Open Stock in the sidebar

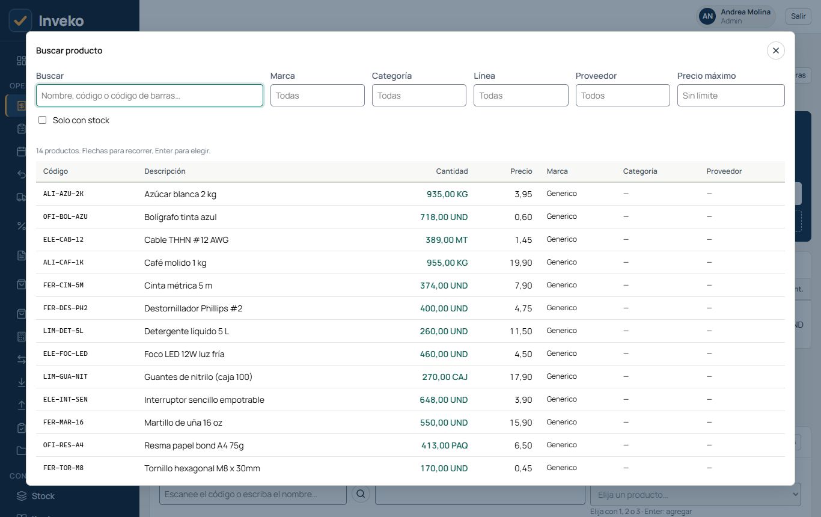coord(43,496)
